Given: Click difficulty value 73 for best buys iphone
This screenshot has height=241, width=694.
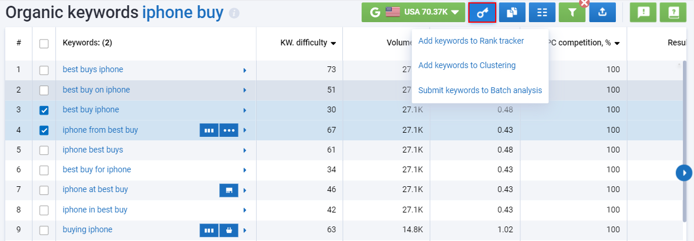Looking at the screenshot, I should [x=331, y=70].
